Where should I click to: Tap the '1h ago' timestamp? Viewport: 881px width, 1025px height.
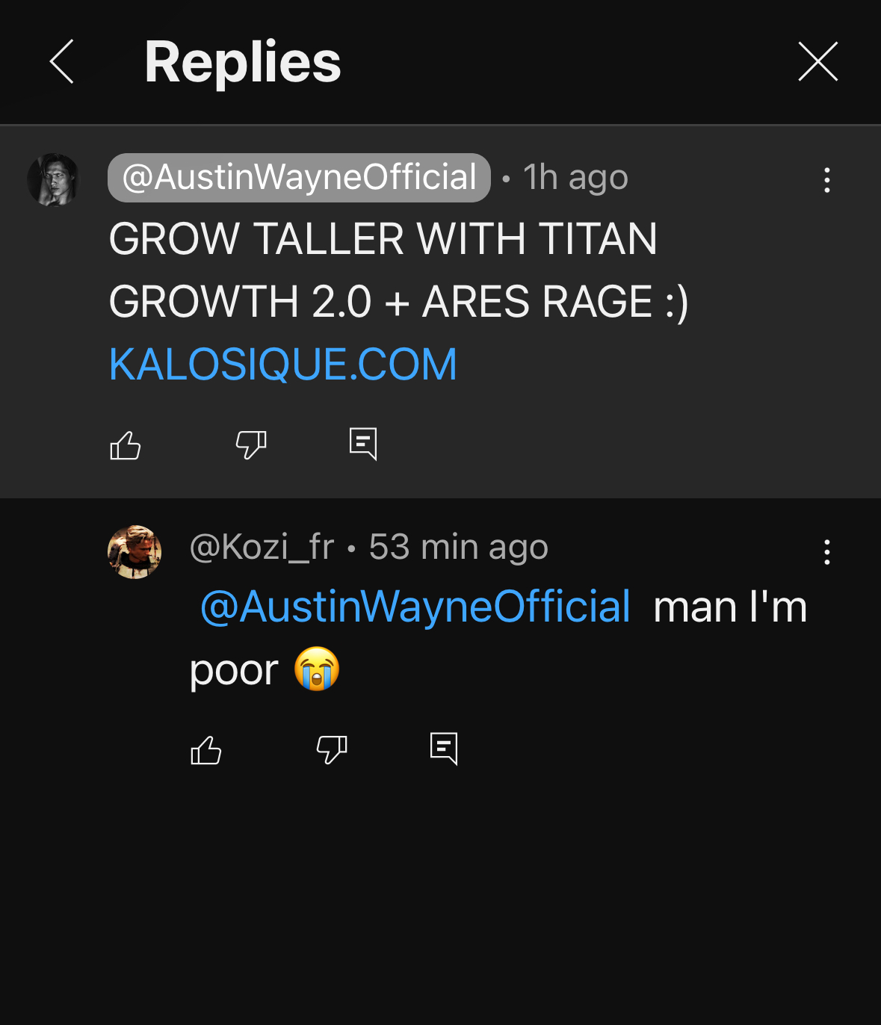575,178
